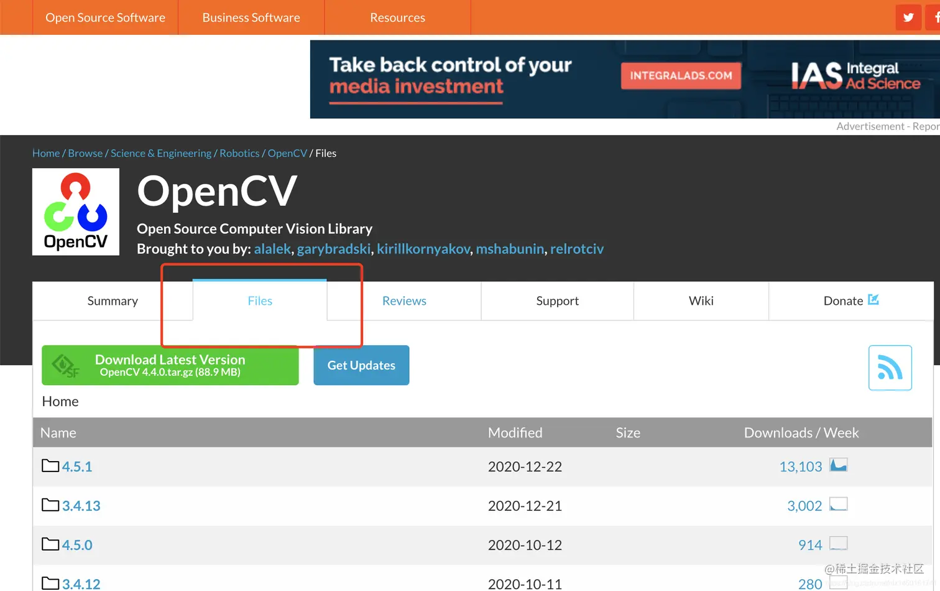Click the IAS Integral Ad Science logo

click(855, 76)
